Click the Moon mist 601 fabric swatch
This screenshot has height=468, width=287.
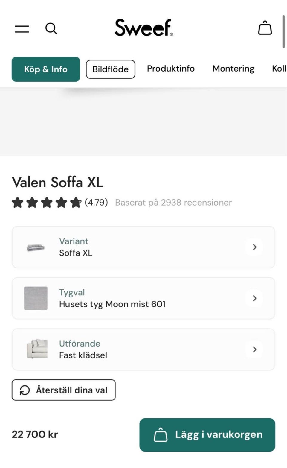click(36, 298)
